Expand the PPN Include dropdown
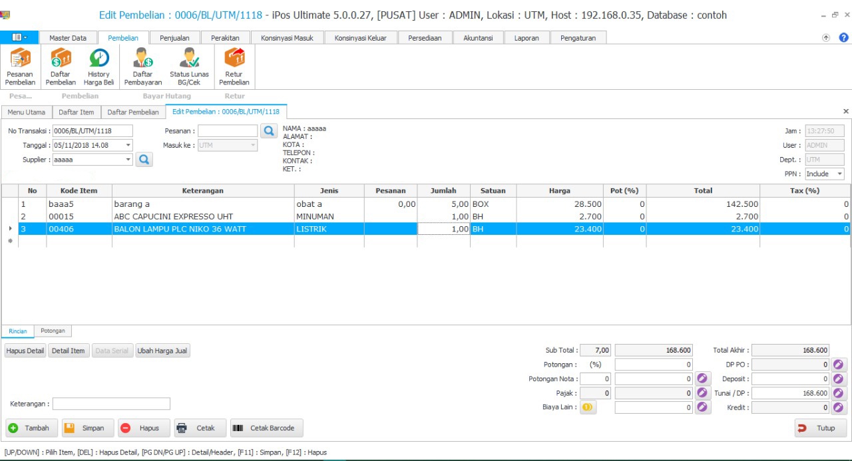 click(x=840, y=174)
